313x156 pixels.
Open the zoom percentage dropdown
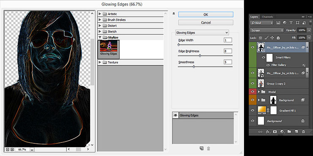32,149
